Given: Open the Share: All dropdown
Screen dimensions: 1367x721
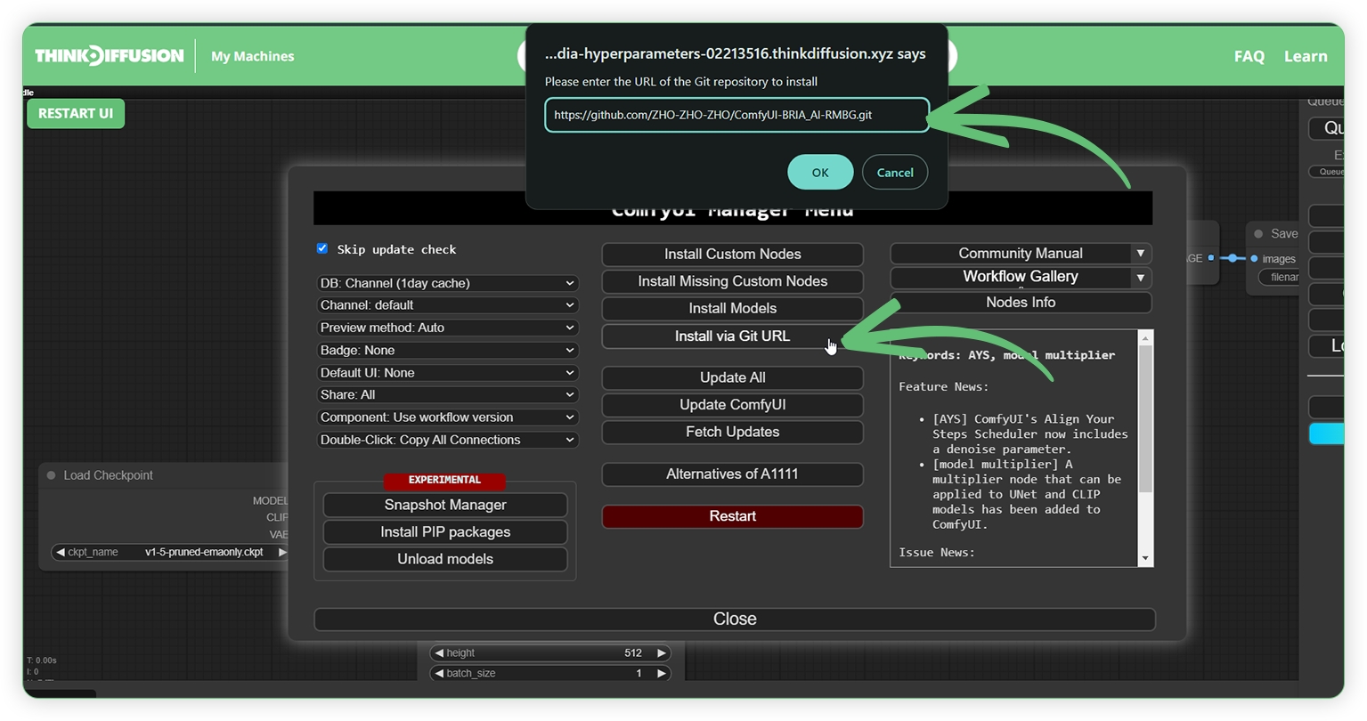Looking at the screenshot, I should pos(447,394).
